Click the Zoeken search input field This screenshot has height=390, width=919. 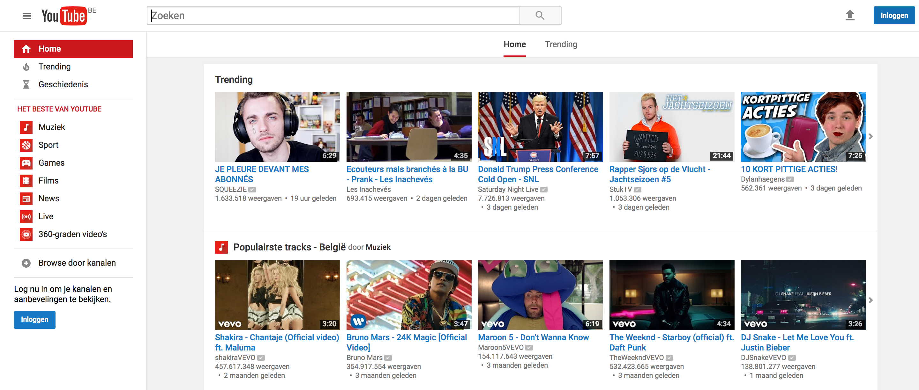coord(333,16)
